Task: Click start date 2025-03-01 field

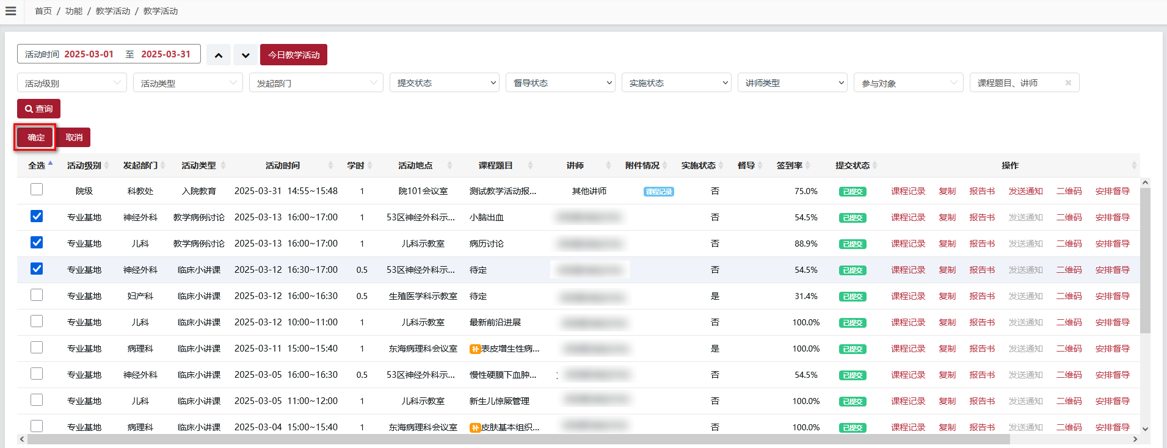Action: (x=89, y=54)
